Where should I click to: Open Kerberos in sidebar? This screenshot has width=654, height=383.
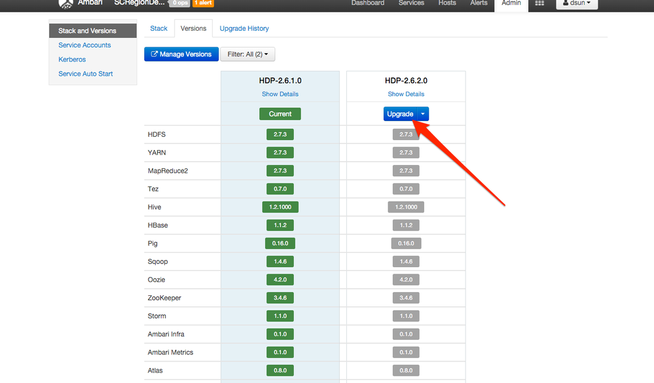click(x=72, y=59)
